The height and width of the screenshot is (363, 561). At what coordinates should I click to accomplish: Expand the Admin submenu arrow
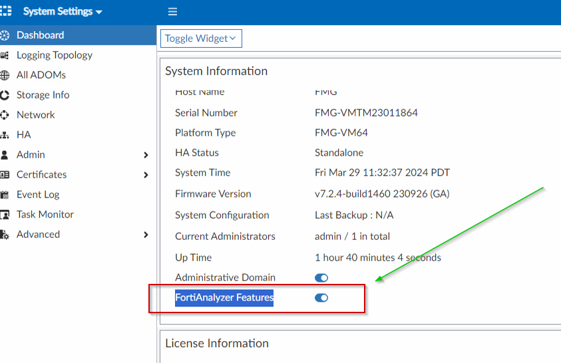pyautogui.click(x=146, y=155)
